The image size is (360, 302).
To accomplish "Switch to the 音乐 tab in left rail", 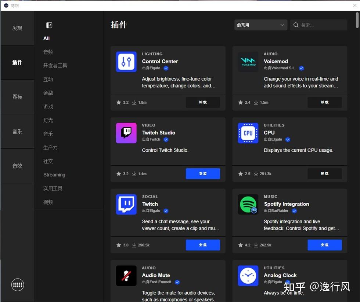I will click(18, 132).
